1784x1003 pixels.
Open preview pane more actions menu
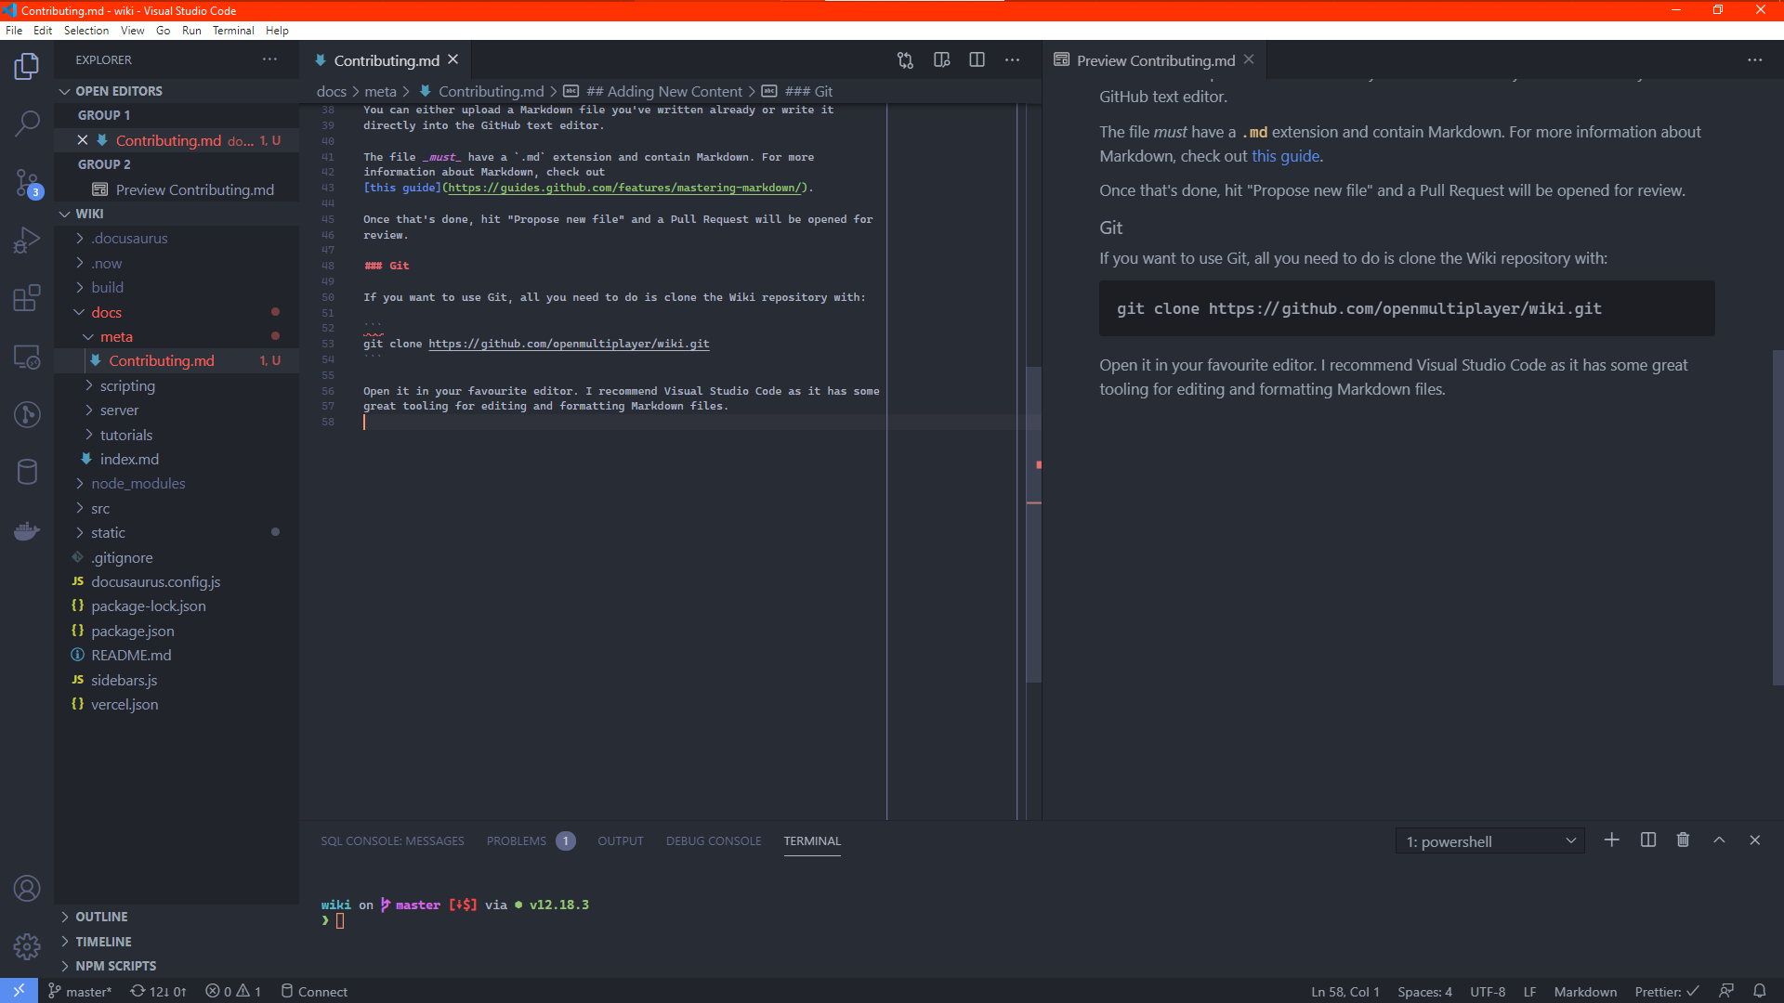(x=1754, y=60)
